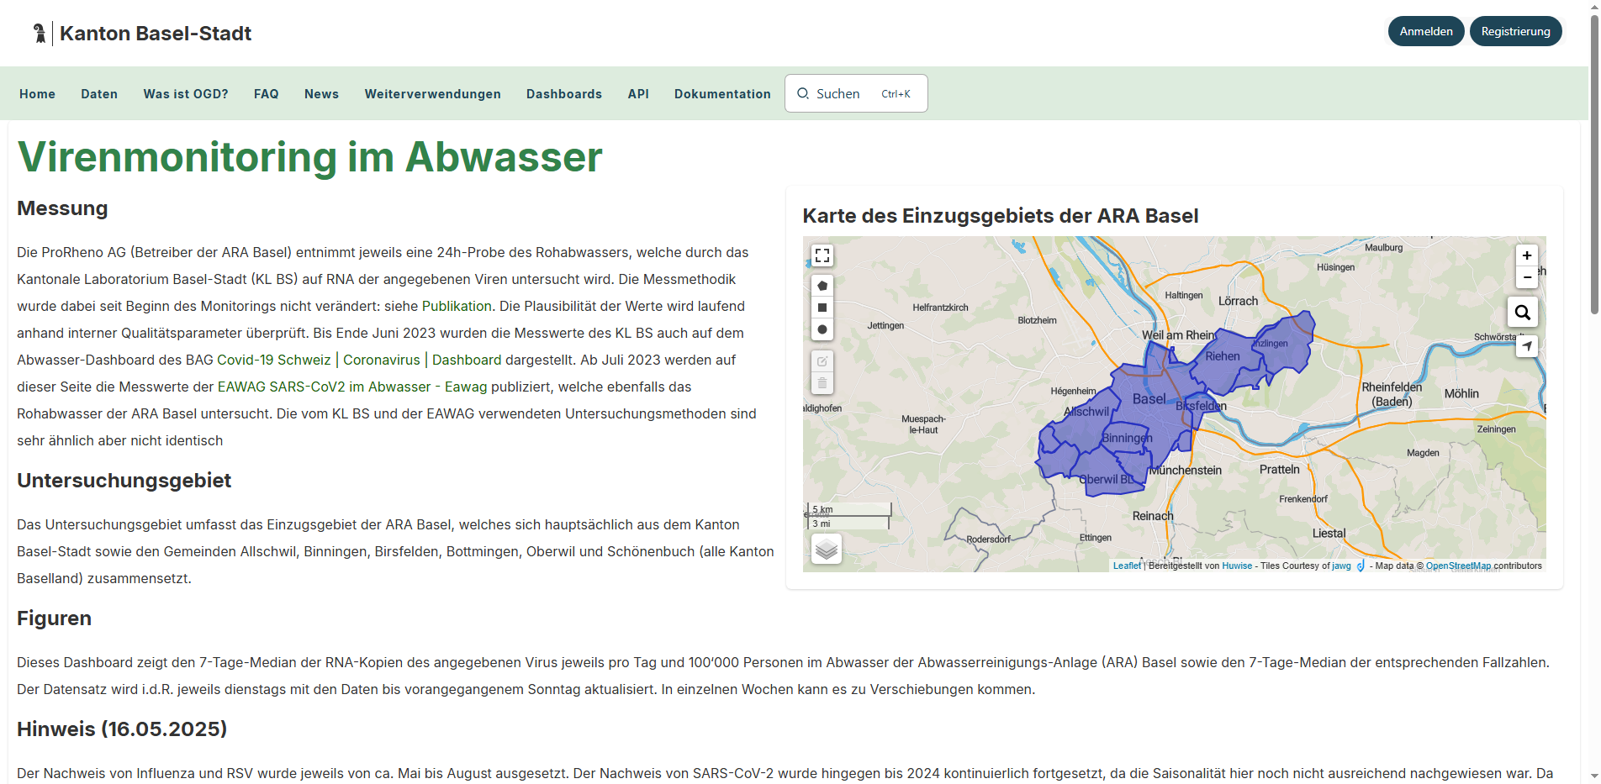The image size is (1601, 784).
Task: Select the rectangle drawing tool
Action: coord(822,308)
